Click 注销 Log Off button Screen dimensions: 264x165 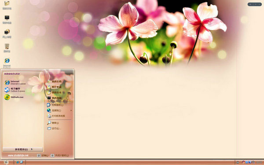click(43, 155)
